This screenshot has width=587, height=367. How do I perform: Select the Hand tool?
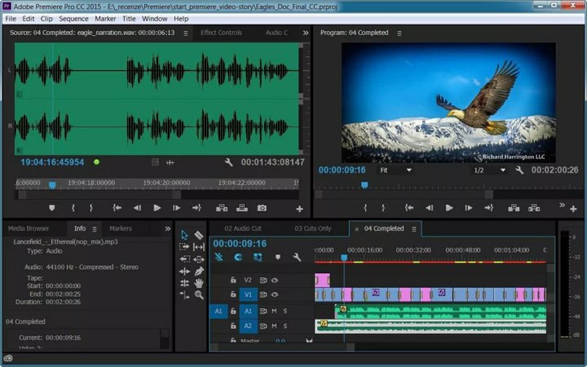(x=199, y=283)
